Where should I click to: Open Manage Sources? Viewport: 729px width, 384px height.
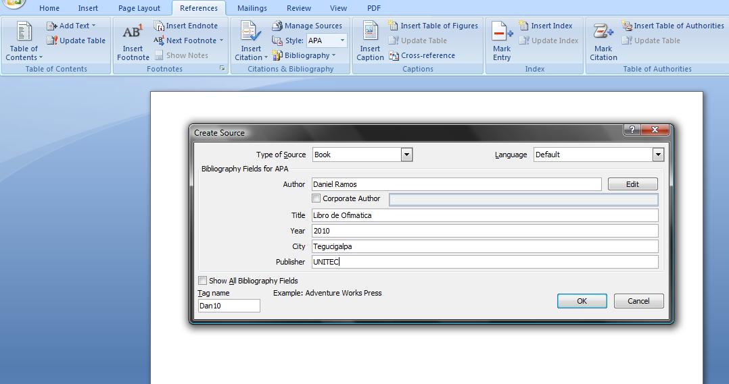307,26
